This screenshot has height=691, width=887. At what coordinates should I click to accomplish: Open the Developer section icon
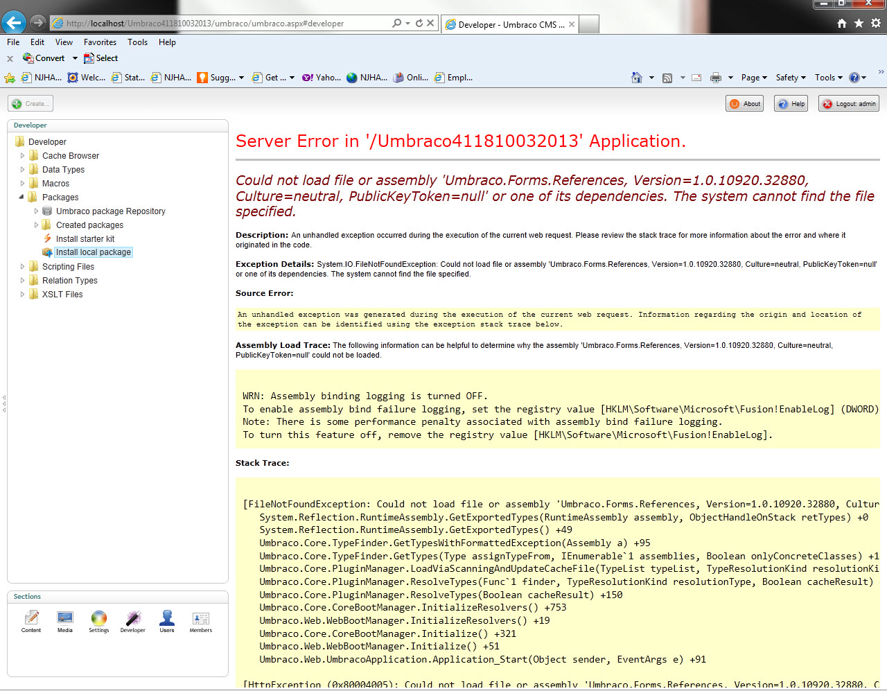point(132,622)
